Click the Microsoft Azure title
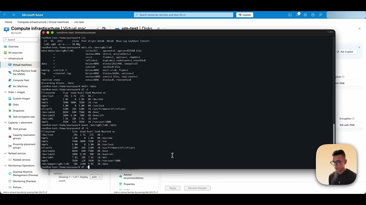Viewport: 366px width, 205px height. (32, 15)
